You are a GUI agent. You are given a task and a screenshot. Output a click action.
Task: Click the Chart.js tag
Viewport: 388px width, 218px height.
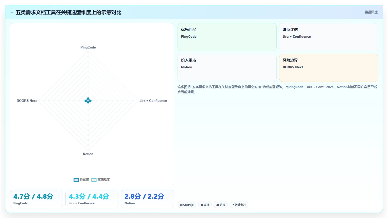(x=187, y=205)
